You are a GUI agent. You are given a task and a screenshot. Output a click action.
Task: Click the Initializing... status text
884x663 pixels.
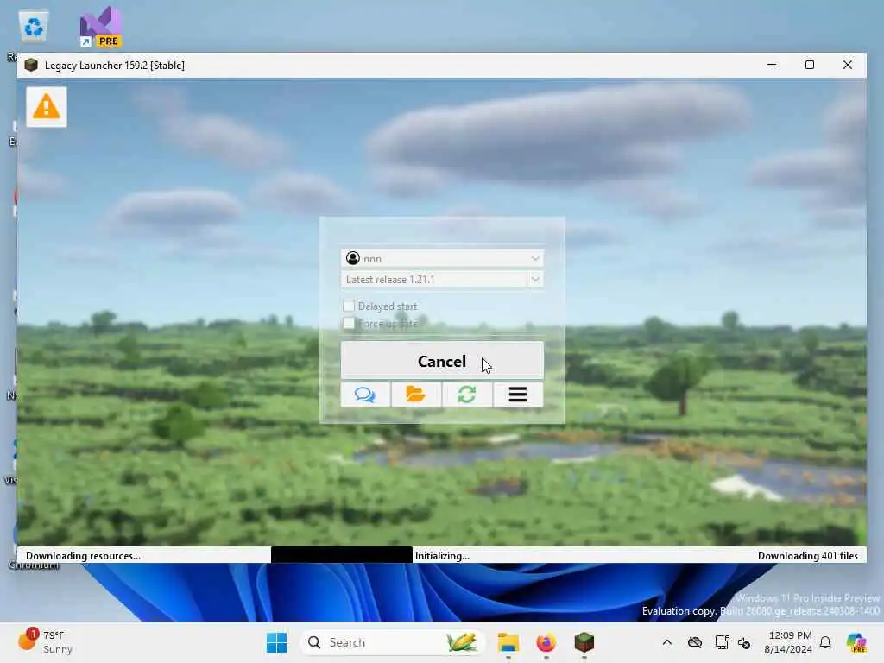pyautogui.click(x=443, y=555)
